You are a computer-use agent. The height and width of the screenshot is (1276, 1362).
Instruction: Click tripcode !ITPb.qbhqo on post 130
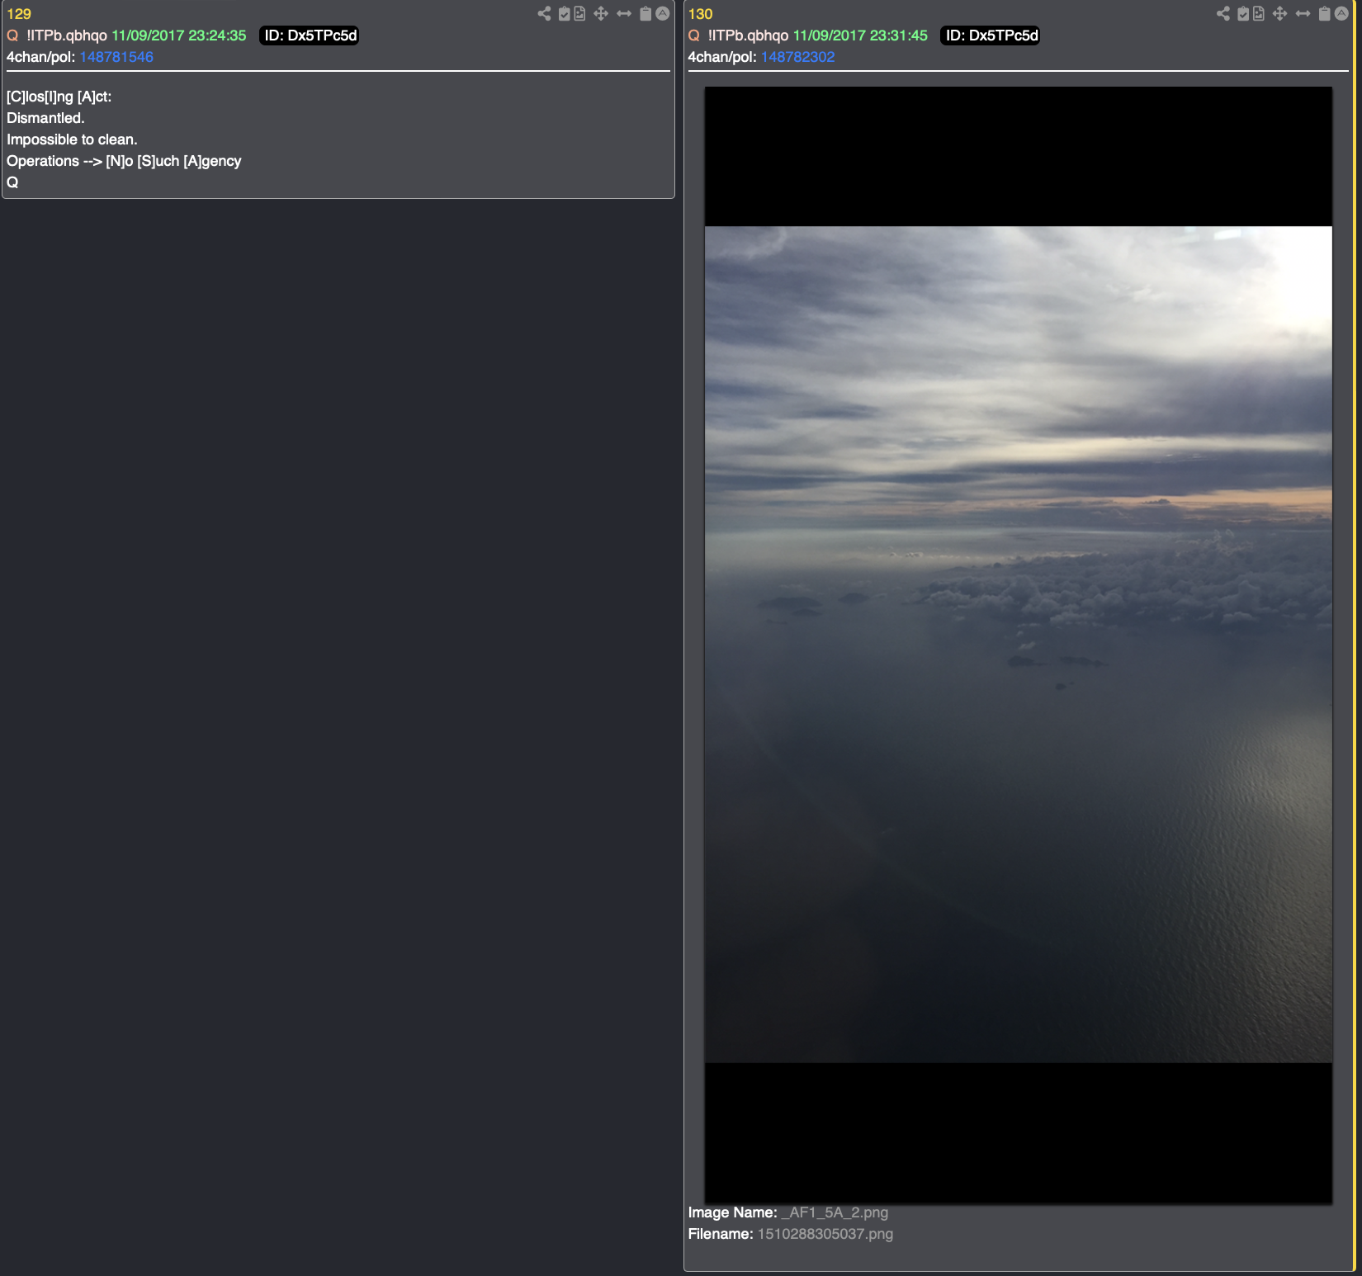(748, 35)
